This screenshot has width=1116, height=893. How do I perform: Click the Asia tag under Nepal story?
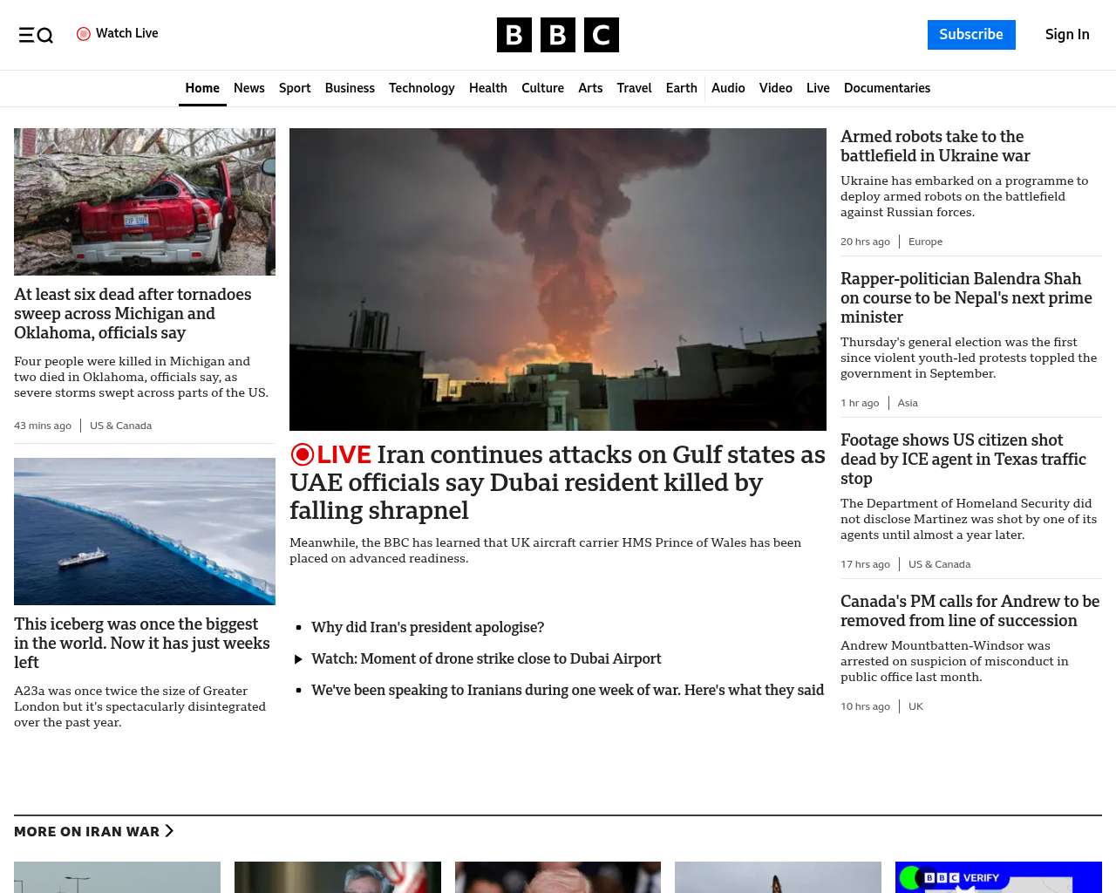(x=908, y=403)
